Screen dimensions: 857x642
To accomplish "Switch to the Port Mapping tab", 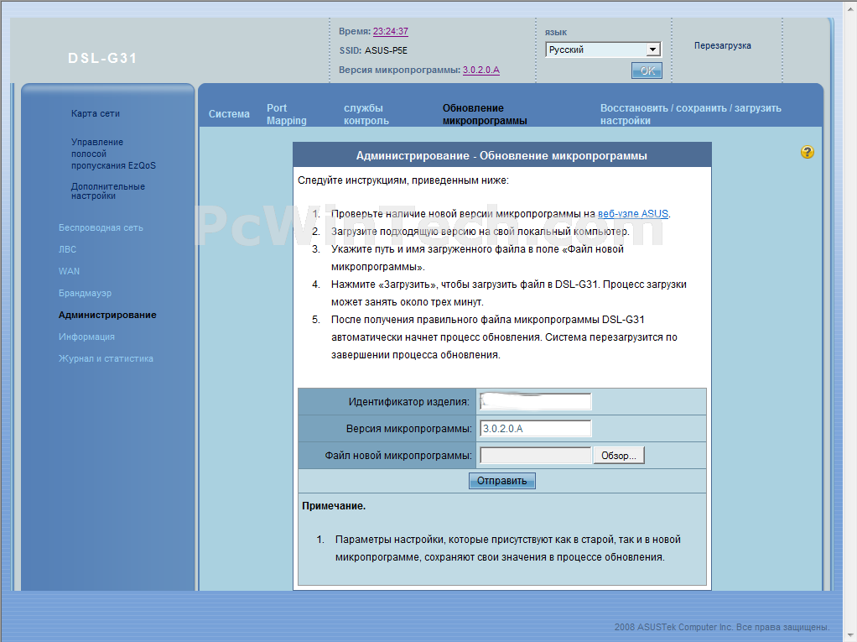I will [x=287, y=114].
